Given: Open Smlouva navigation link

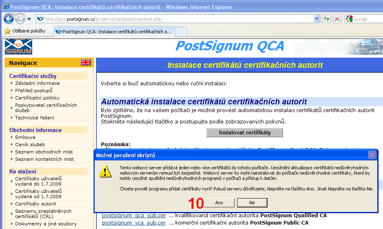Looking at the screenshot, I should (x=25, y=137).
